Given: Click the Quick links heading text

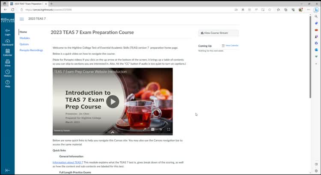Looking at the screenshot, I should click(x=59, y=150).
